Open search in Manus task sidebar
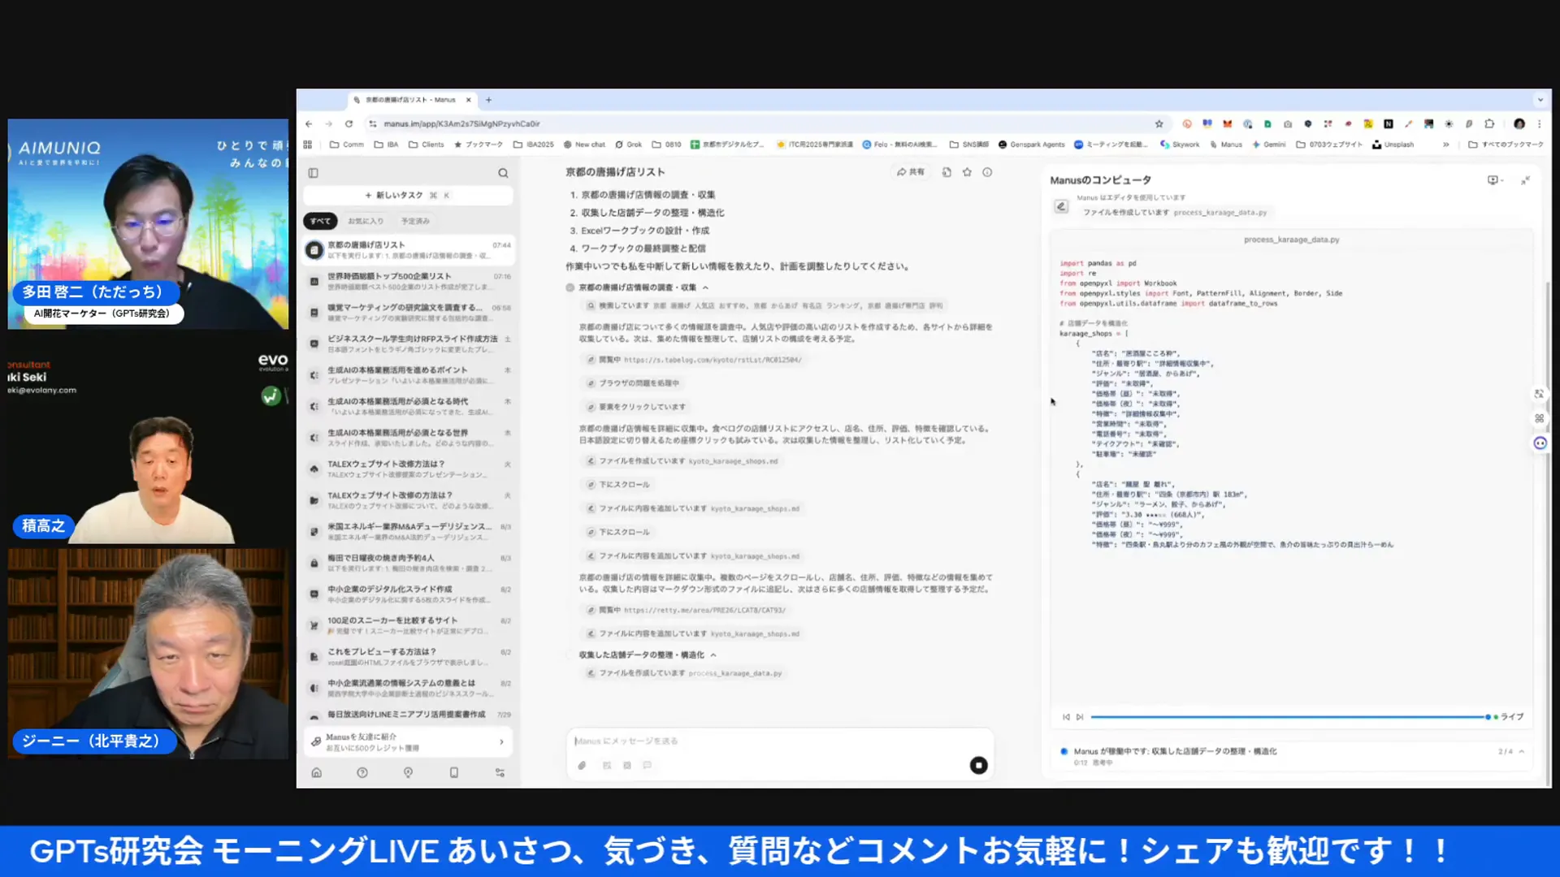Viewport: 1560px width, 877px height. click(x=503, y=173)
